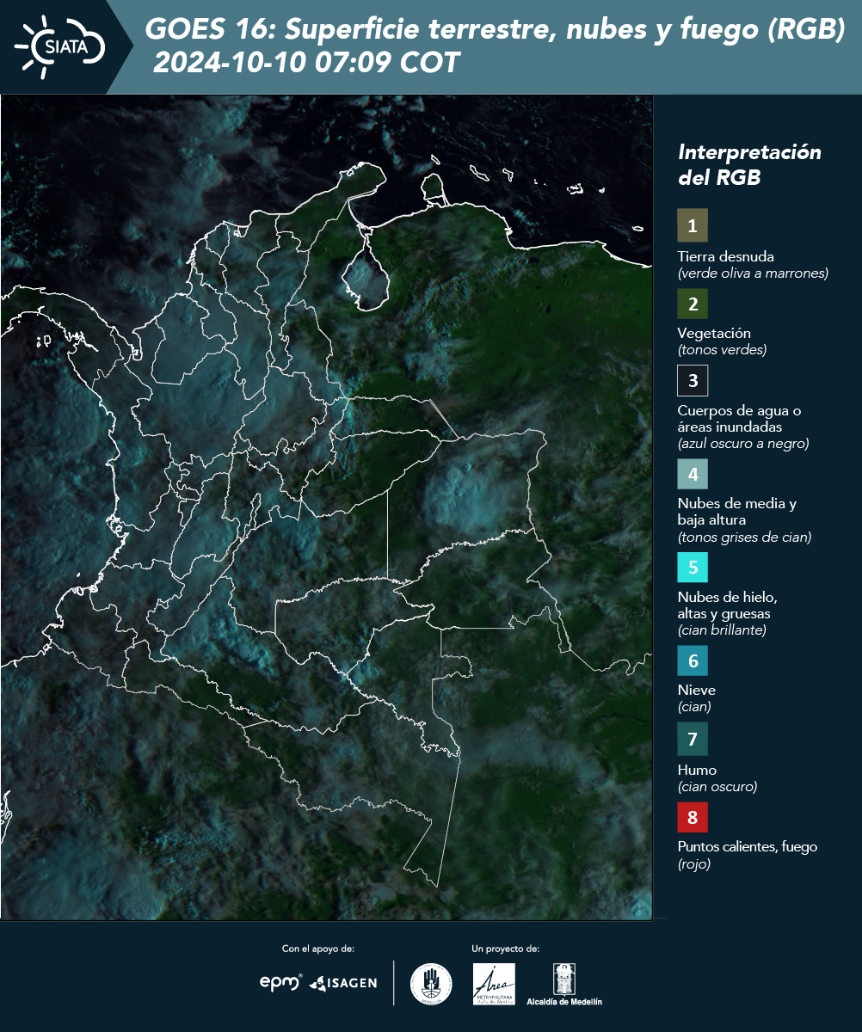Click the epm sponsor logo
Screen dimensions: 862x1032
point(281,982)
